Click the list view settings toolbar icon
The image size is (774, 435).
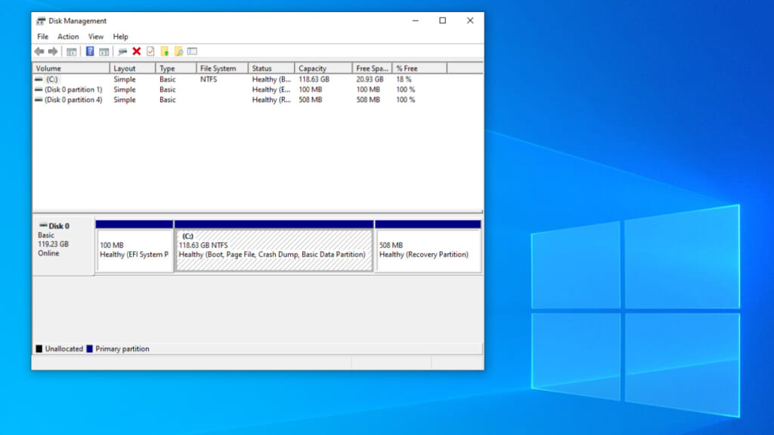(x=193, y=51)
